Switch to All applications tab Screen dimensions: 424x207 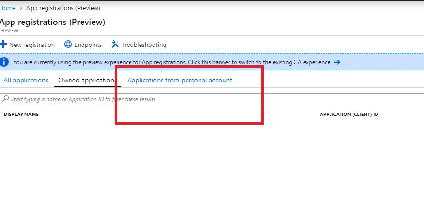(26, 80)
